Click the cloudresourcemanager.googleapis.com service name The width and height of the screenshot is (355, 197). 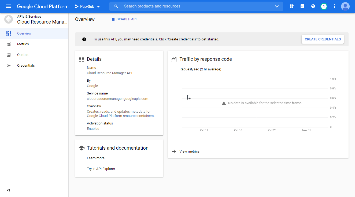pos(117,99)
